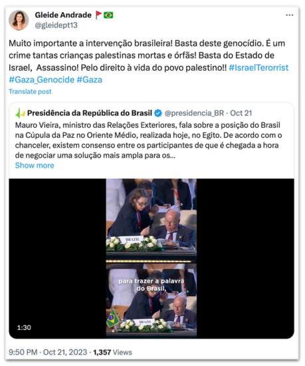Open the #IsraelTerorrist hashtag

tap(258, 68)
